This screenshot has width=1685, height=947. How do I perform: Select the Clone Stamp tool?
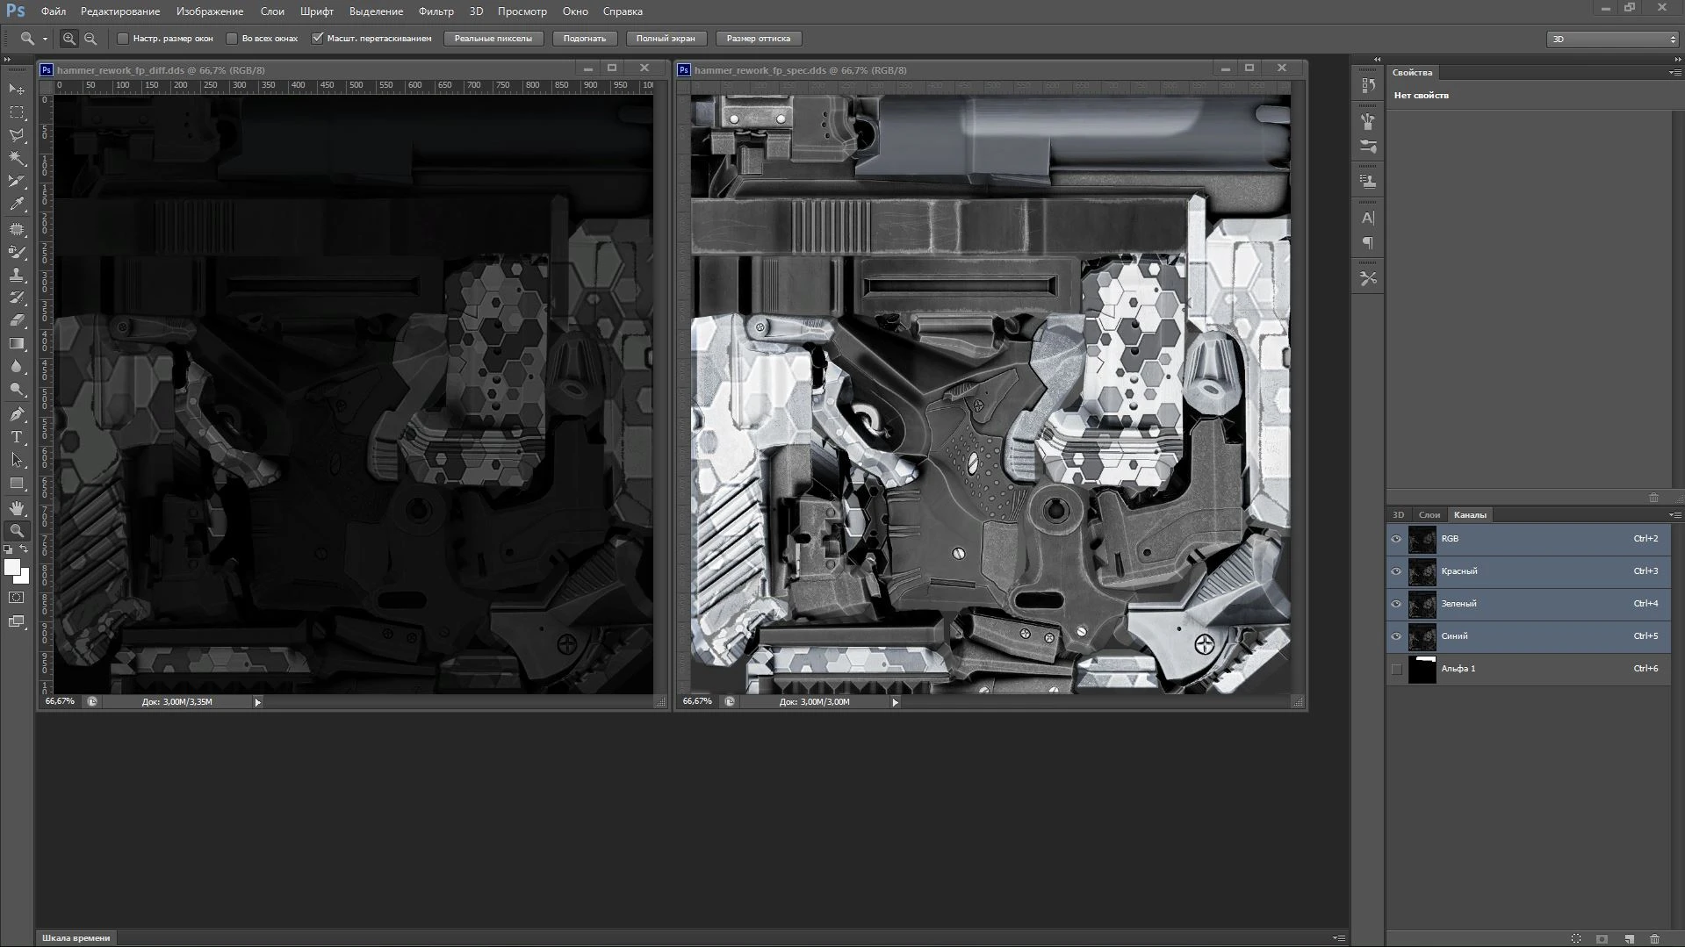coord(16,275)
